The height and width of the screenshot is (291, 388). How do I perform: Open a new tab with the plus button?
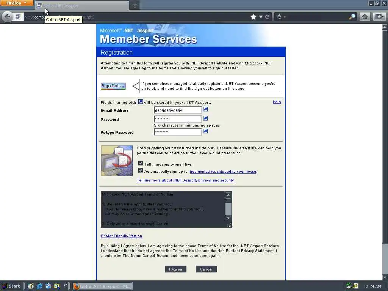click(x=135, y=5)
